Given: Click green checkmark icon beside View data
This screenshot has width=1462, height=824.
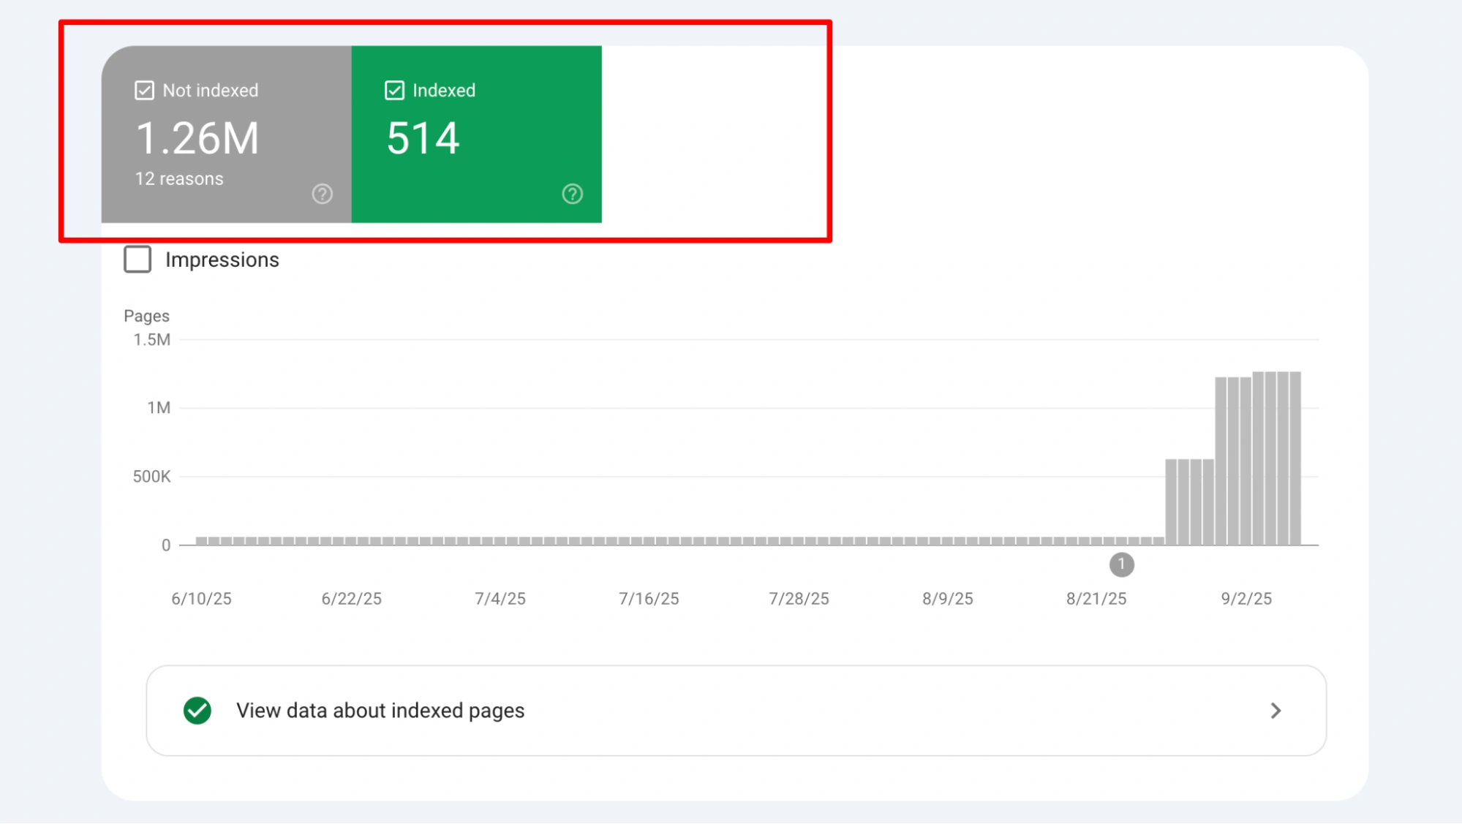Looking at the screenshot, I should [x=197, y=711].
